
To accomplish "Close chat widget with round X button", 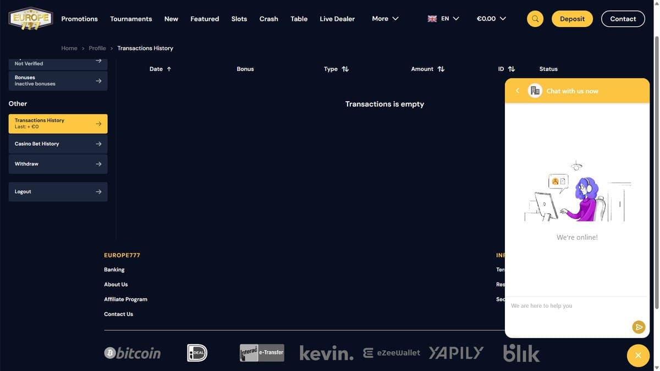I will click(638, 356).
